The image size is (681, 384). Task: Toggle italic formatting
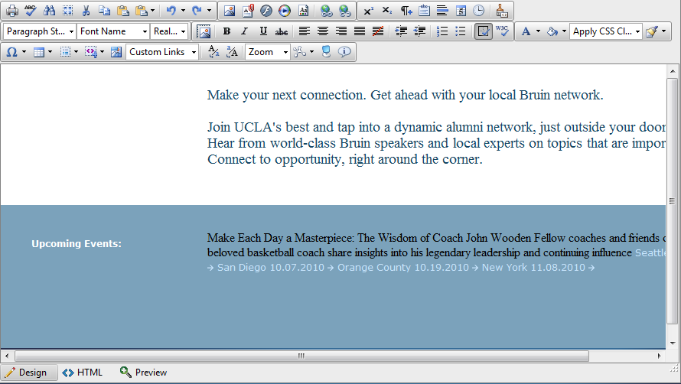coord(245,31)
